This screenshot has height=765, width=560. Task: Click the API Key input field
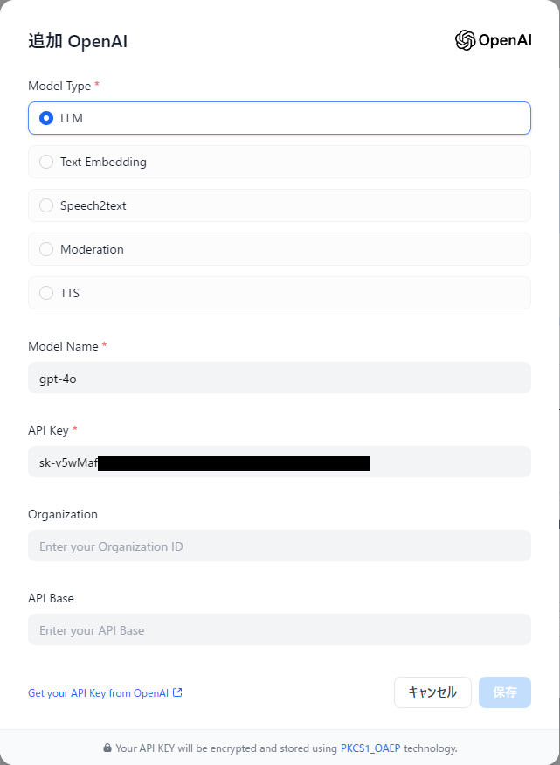280,462
